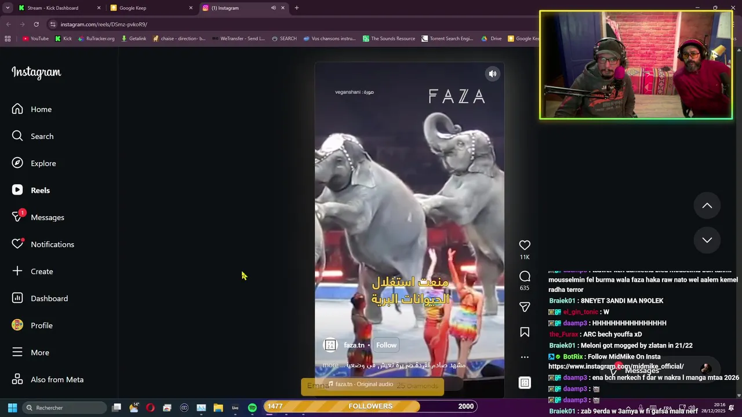Click Create in Instagram sidebar
This screenshot has width=742, height=417.
point(34,272)
